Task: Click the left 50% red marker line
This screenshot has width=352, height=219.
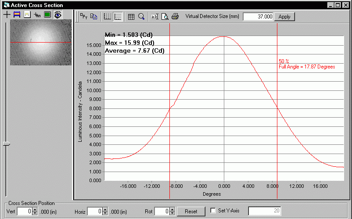Action: coord(169,111)
